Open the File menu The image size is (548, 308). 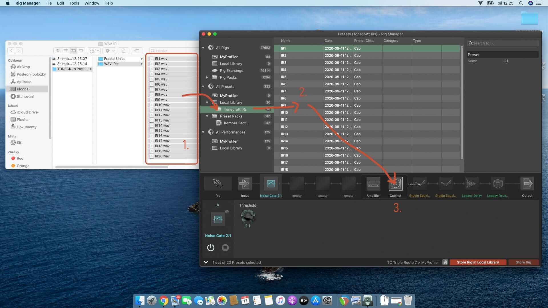[x=49, y=3]
